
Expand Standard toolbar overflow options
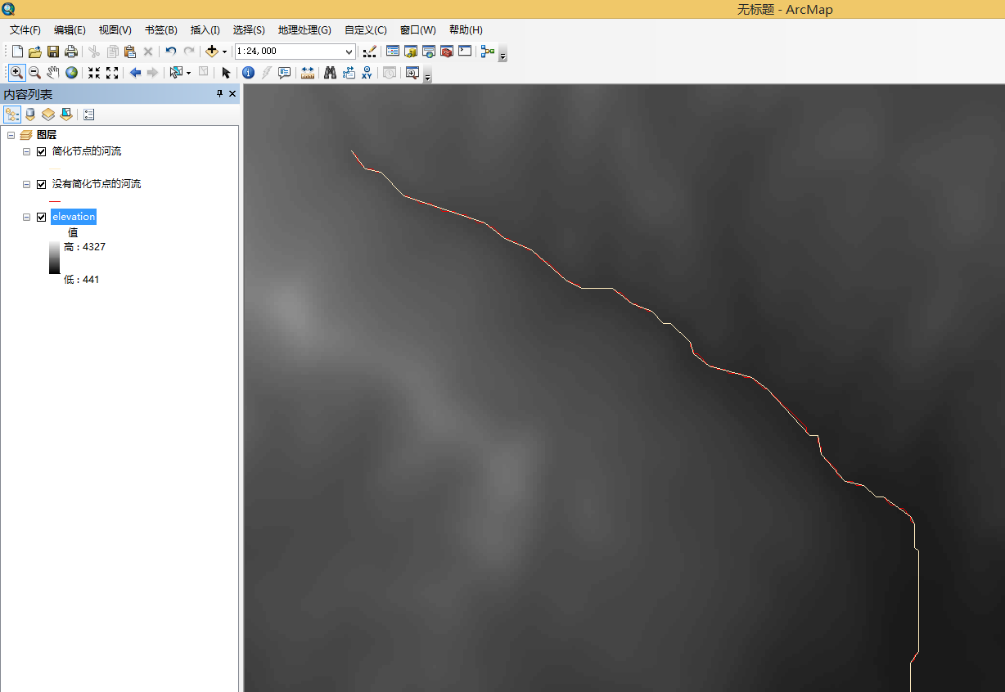[502, 55]
